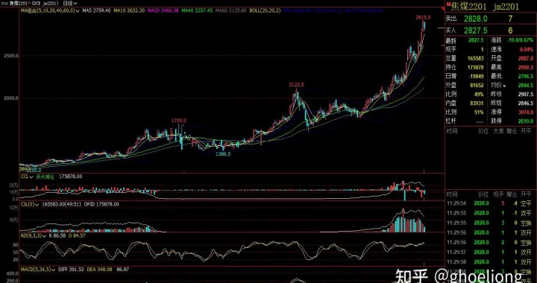Viewport: 537px width, 283px height.
Task: Click the 2915.0 high price marker
Action: (423, 17)
